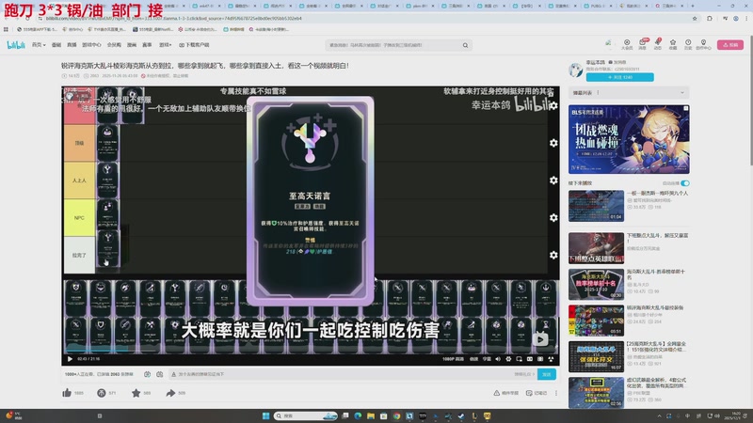Toggle picture-in-picture mode icon
This screenshot has height=423, width=753.
click(x=520, y=359)
